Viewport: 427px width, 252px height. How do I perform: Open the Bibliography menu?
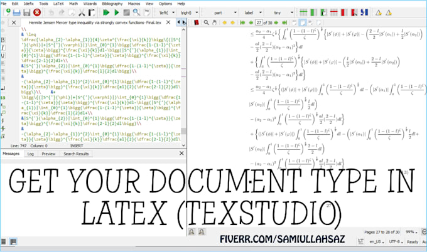coord(112,4)
